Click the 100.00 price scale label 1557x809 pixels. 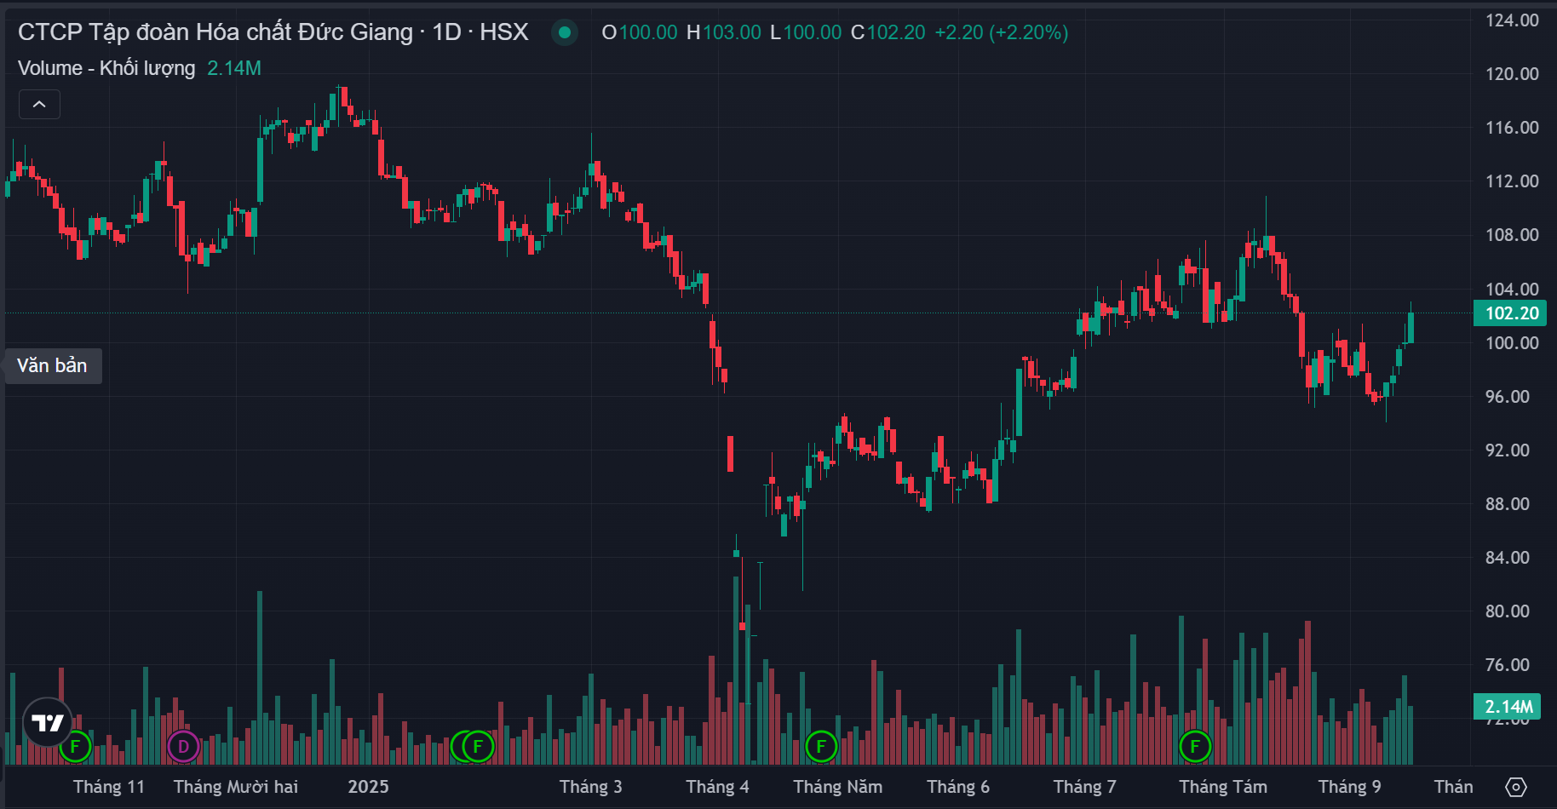point(1512,343)
